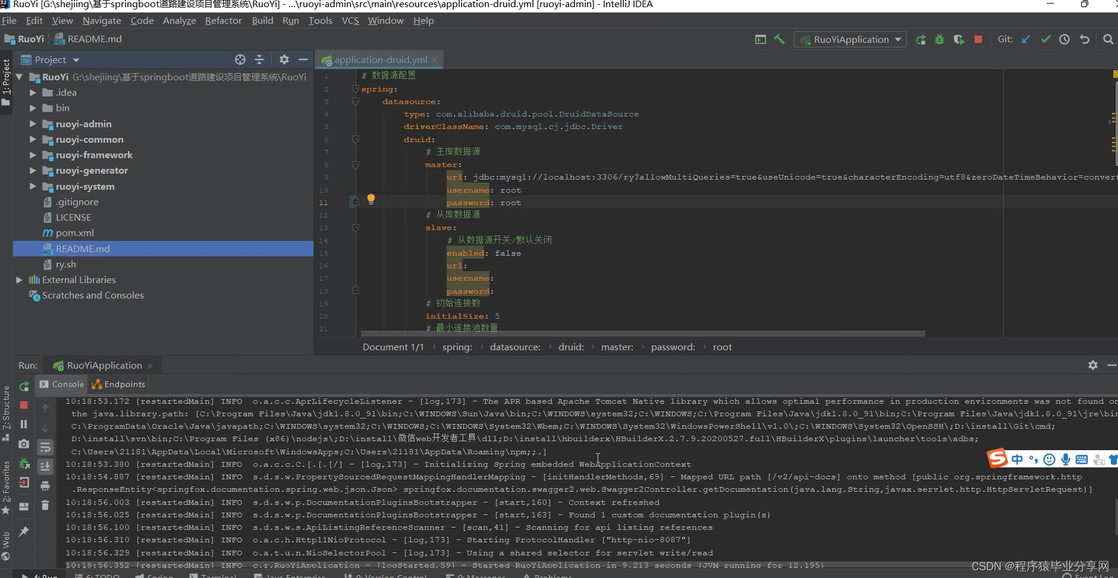Toggle Project tool window sidebar button
The height and width of the screenshot is (578, 1118).
point(6,82)
